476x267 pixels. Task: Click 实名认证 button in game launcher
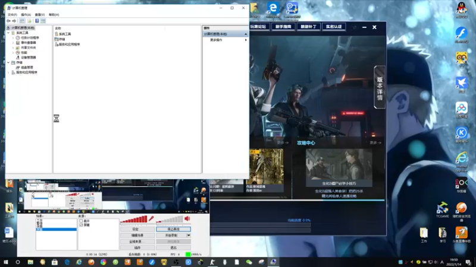[334, 27]
